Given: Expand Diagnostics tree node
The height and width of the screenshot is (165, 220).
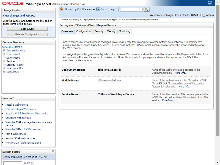Looking at the screenshot, I should point(4,72).
